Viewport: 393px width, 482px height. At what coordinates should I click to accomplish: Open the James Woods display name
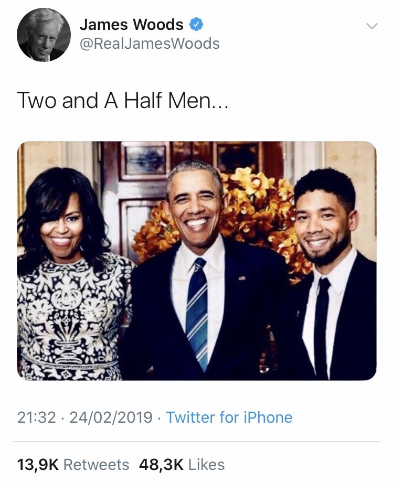[x=131, y=24]
